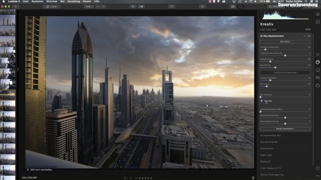Viewport: 321px width, 180px height.
Task: Zoom out with the minus button
Action: pos(98,6)
